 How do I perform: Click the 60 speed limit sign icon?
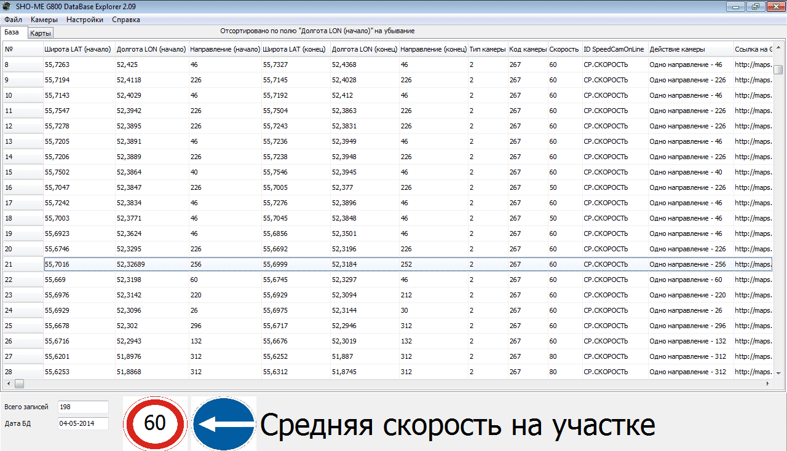155,423
